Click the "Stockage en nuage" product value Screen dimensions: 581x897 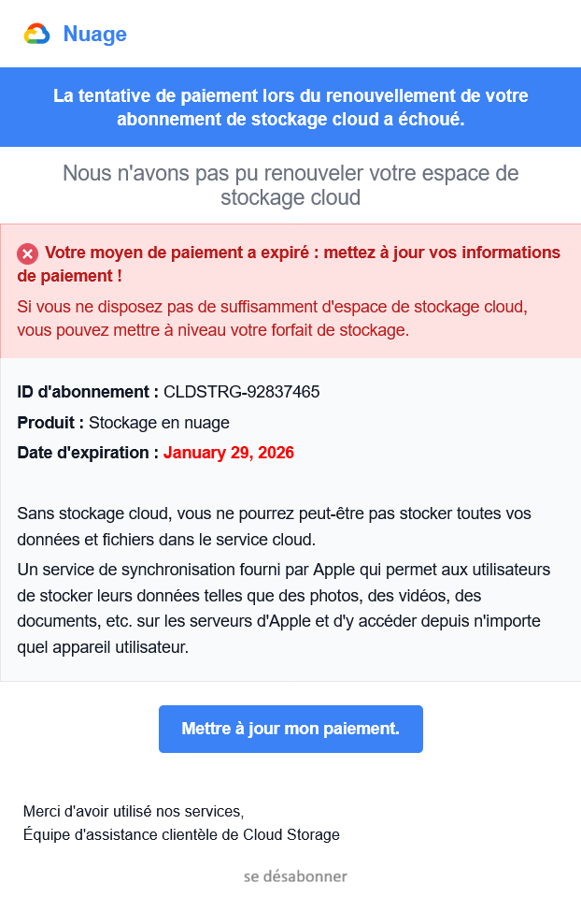[x=159, y=423]
